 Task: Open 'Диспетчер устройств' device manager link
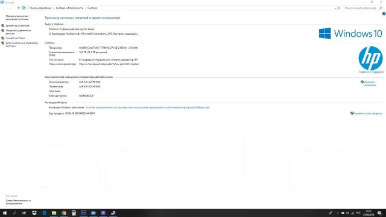(x=17, y=25)
